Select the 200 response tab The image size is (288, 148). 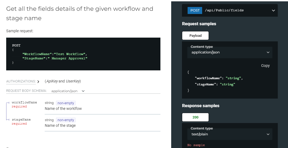pyautogui.click(x=195, y=117)
